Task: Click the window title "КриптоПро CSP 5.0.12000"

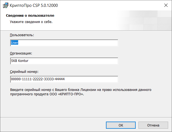Action: click(x=34, y=5)
